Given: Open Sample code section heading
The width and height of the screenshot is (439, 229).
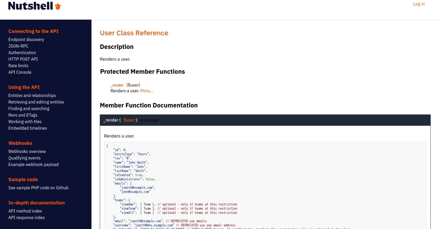Looking at the screenshot, I should (23, 179).
